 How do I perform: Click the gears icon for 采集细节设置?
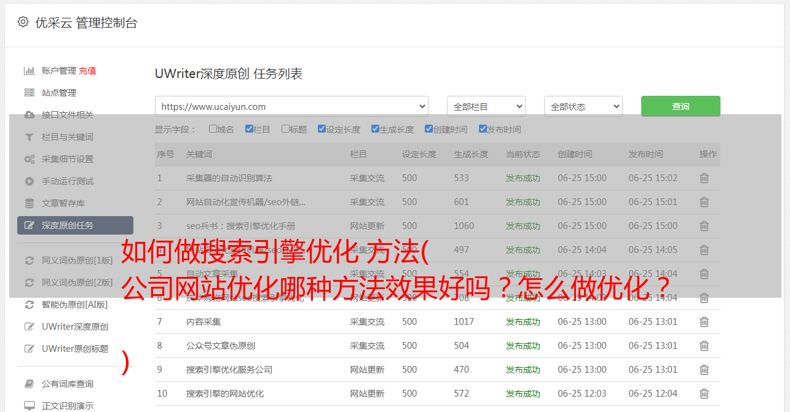29,159
